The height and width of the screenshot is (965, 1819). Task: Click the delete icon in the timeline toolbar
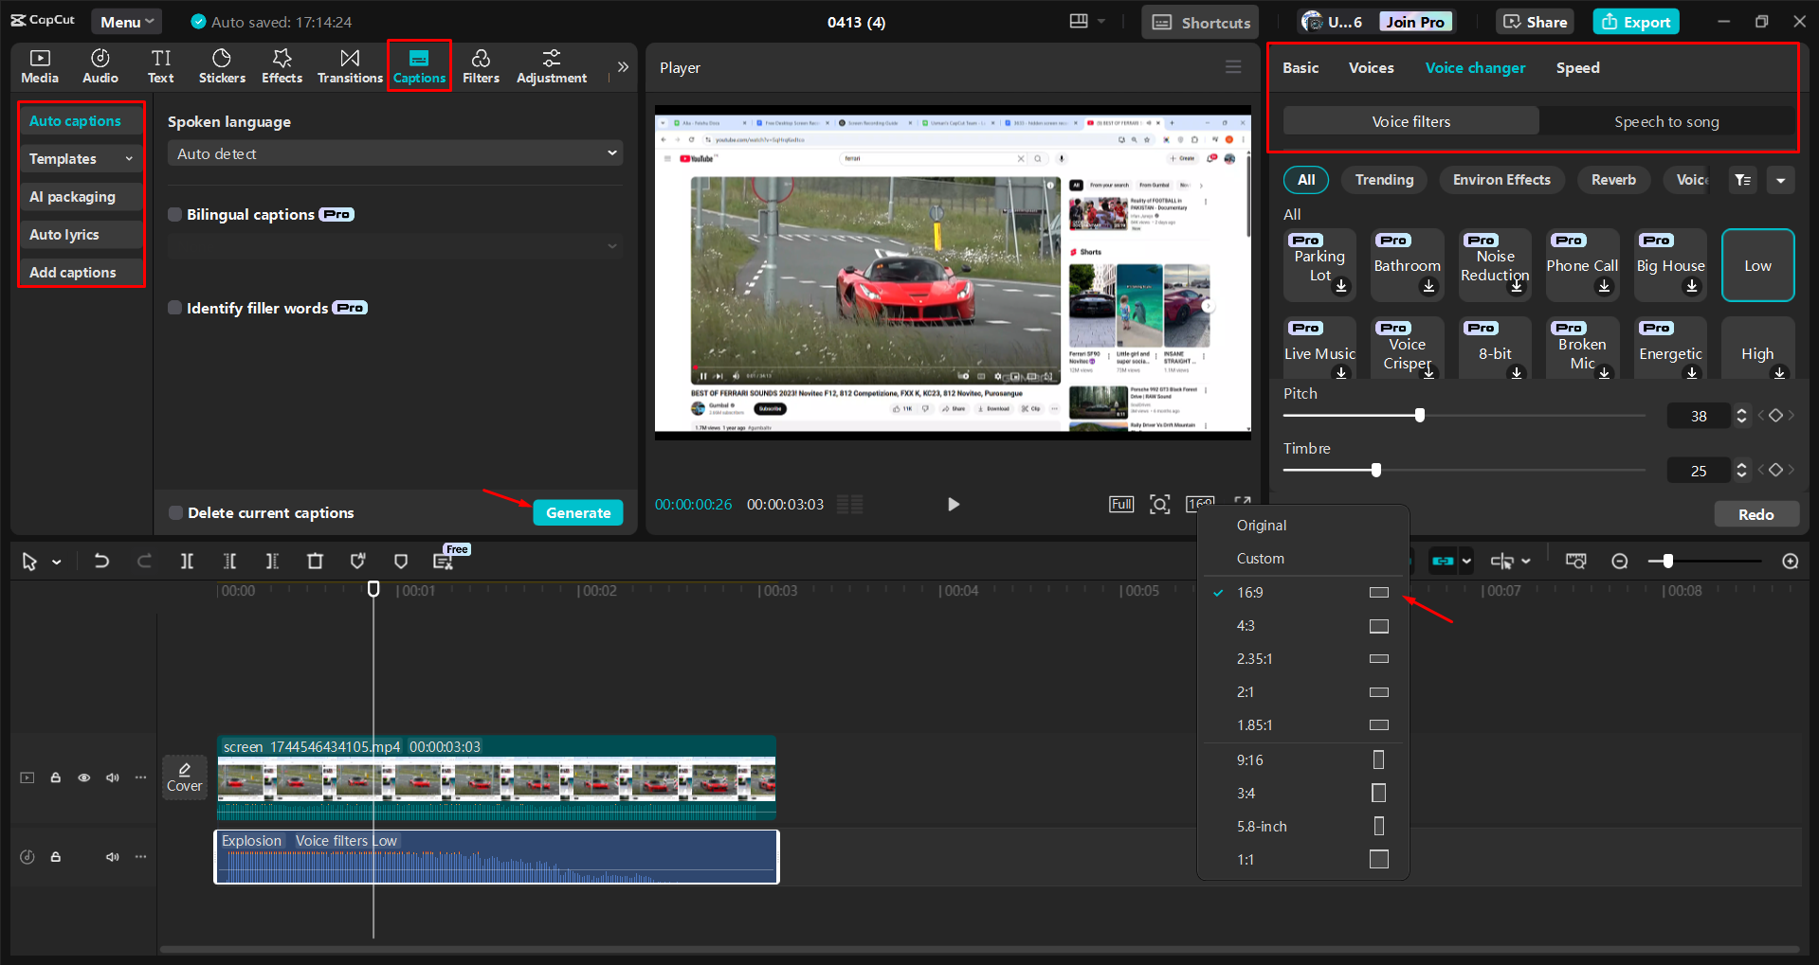[x=315, y=561]
